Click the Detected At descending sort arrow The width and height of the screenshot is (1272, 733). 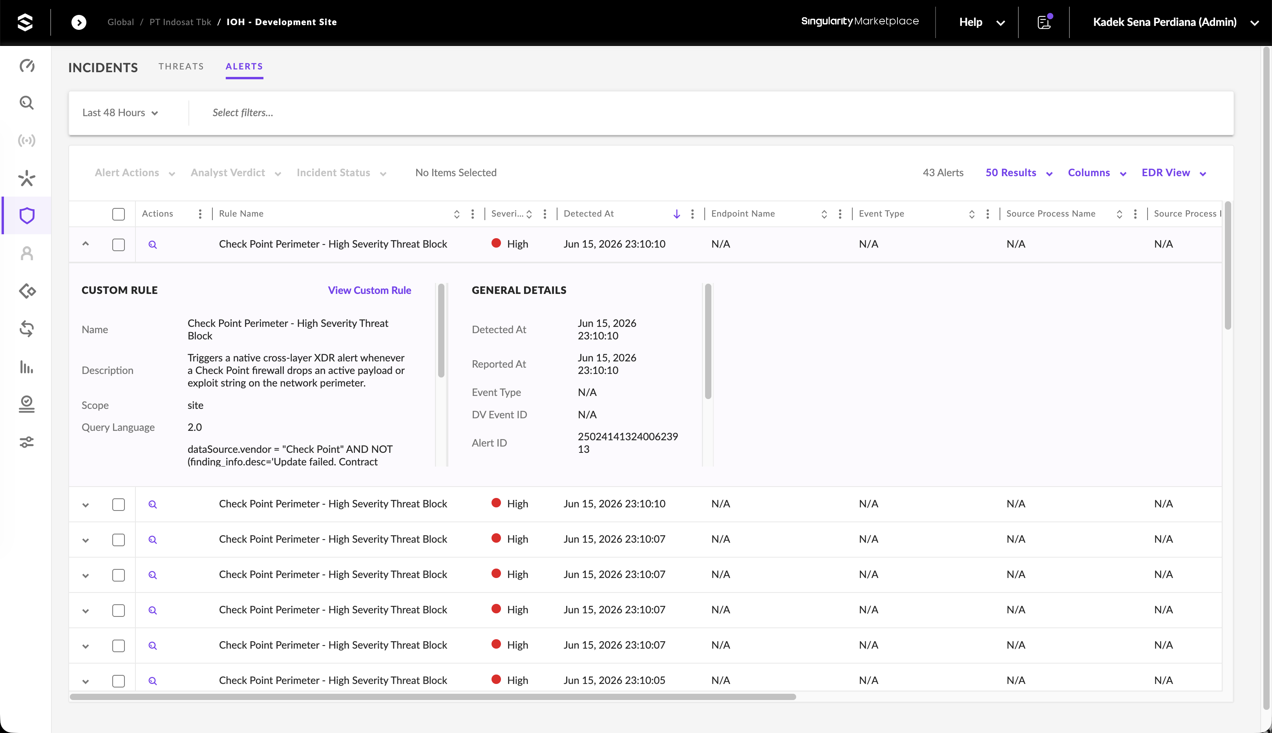coord(677,214)
